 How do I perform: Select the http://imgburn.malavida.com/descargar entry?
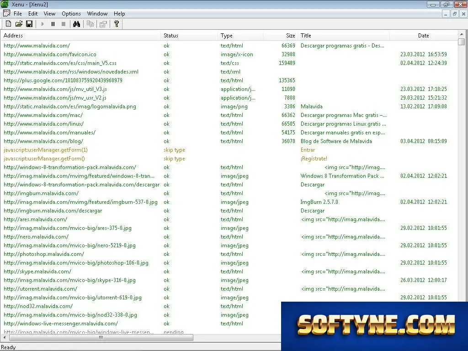[53, 211]
